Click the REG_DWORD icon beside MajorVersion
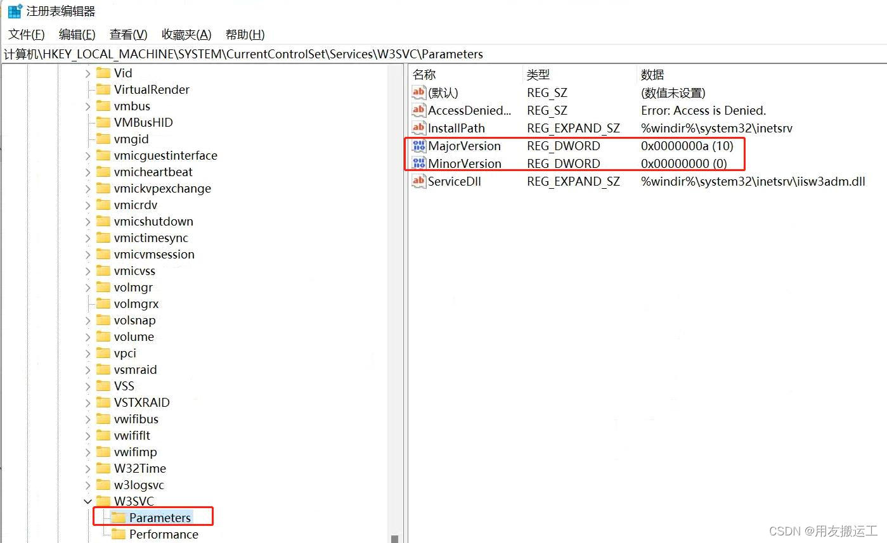This screenshot has width=887, height=543. (418, 146)
